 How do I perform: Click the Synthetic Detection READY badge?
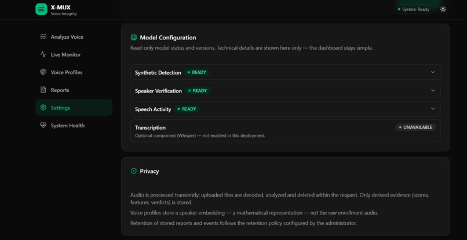coord(196,72)
